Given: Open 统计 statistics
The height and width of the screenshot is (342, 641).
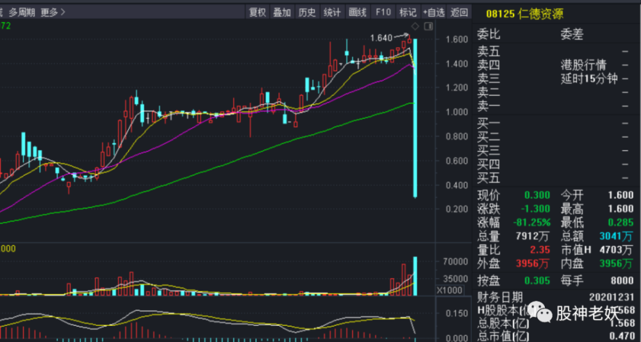Looking at the screenshot, I should pyautogui.click(x=332, y=12).
